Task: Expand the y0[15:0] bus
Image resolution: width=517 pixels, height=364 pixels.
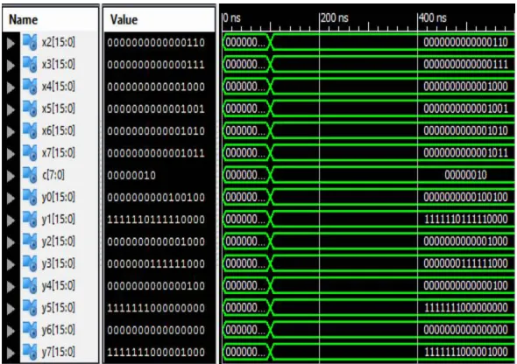Action: tap(11, 198)
